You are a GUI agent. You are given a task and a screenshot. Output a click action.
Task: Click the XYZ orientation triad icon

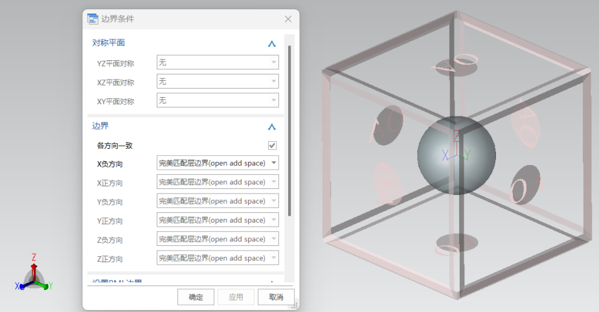34,276
